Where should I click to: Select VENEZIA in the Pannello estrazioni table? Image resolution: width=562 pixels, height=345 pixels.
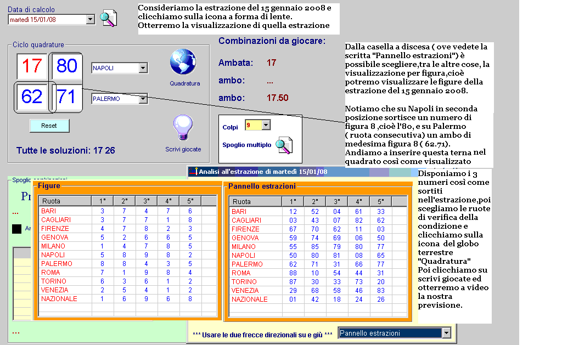coord(245,291)
